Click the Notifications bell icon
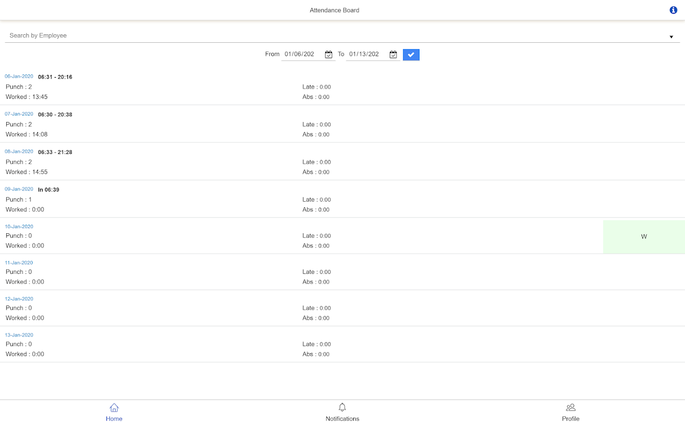Screen dimensions: 685x428 [342, 408]
